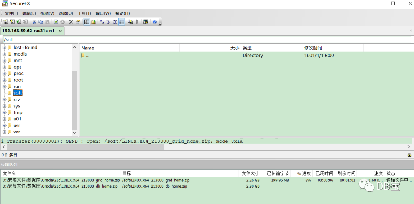Click the 文件名 queue column header
This screenshot has height=204, width=414.
(x=61, y=174)
